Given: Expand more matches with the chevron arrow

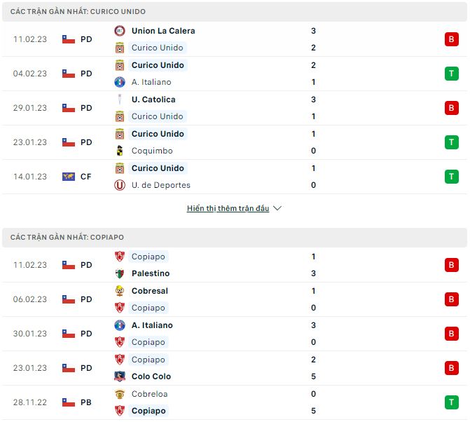Looking at the screenshot, I should [277, 208].
